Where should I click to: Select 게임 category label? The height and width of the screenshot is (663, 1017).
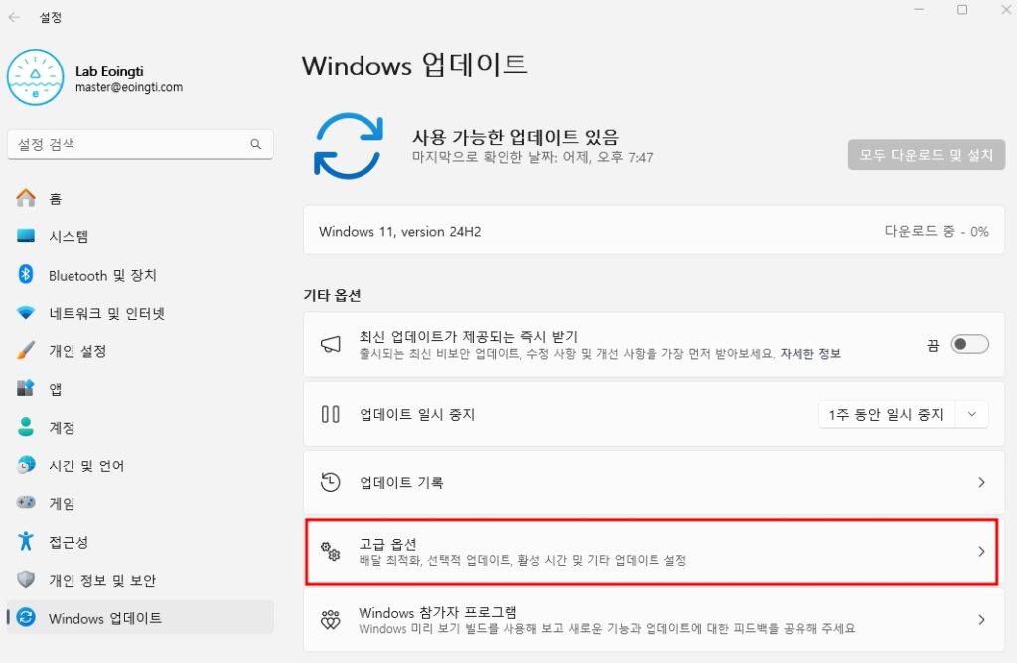pyautogui.click(x=62, y=503)
